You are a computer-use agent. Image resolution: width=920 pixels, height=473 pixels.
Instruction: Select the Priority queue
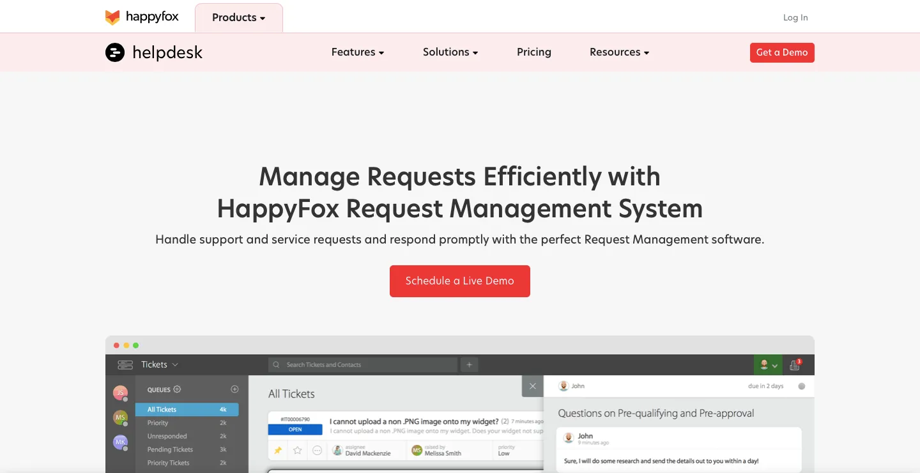pos(187,423)
